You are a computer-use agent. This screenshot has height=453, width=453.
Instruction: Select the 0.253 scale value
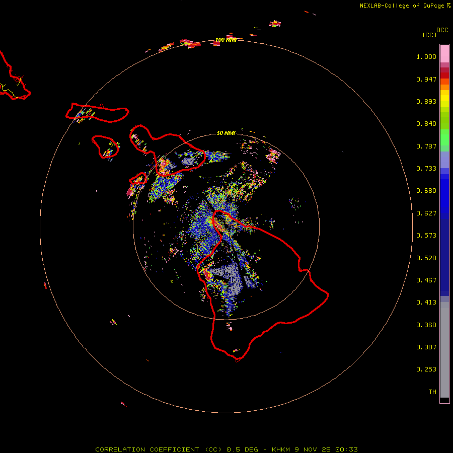426,369
